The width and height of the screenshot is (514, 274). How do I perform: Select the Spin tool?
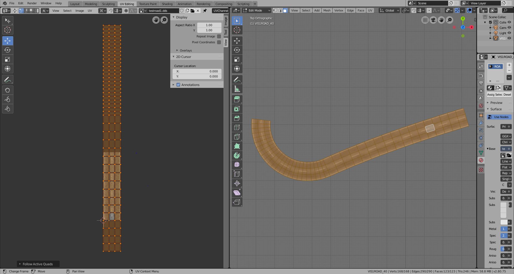[237, 156]
